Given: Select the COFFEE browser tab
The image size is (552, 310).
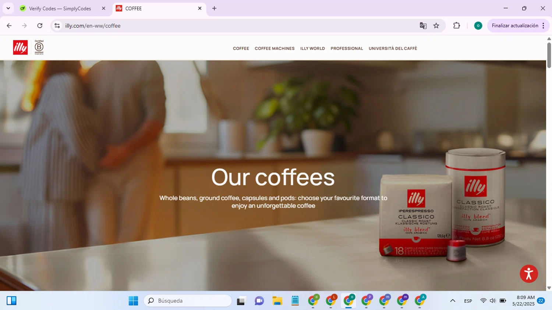Looking at the screenshot, I should click(159, 8).
